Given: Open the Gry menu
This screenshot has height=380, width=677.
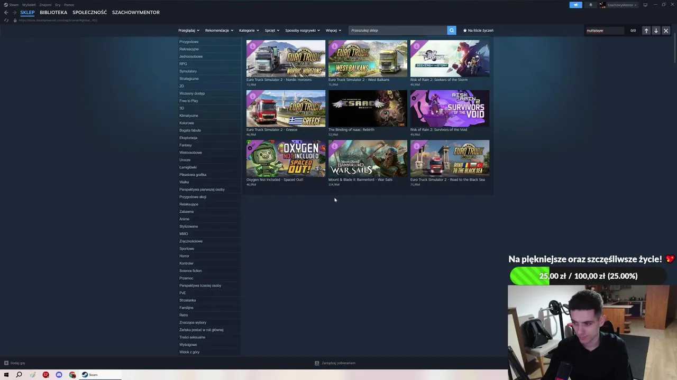Looking at the screenshot, I should pyautogui.click(x=58, y=5).
